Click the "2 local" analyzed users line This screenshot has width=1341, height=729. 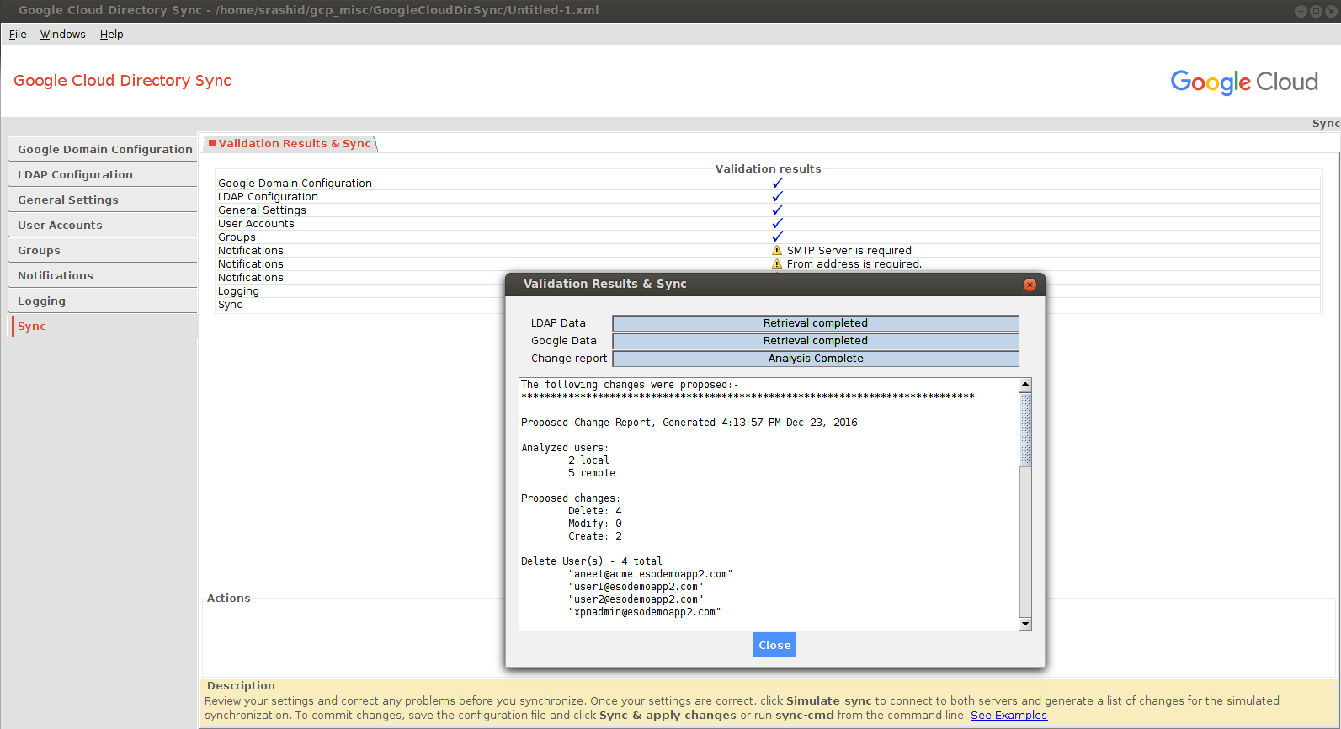point(588,460)
